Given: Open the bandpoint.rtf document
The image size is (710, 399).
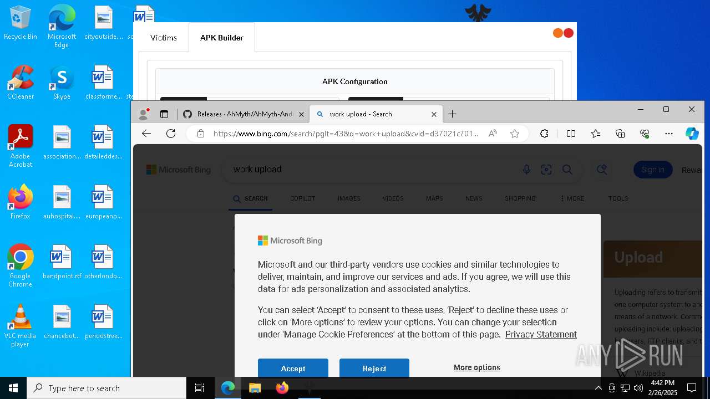Looking at the screenshot, I should [x=62, y=262].
